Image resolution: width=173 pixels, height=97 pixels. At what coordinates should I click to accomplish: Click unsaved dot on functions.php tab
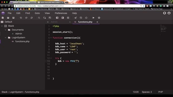click(97, 22)
